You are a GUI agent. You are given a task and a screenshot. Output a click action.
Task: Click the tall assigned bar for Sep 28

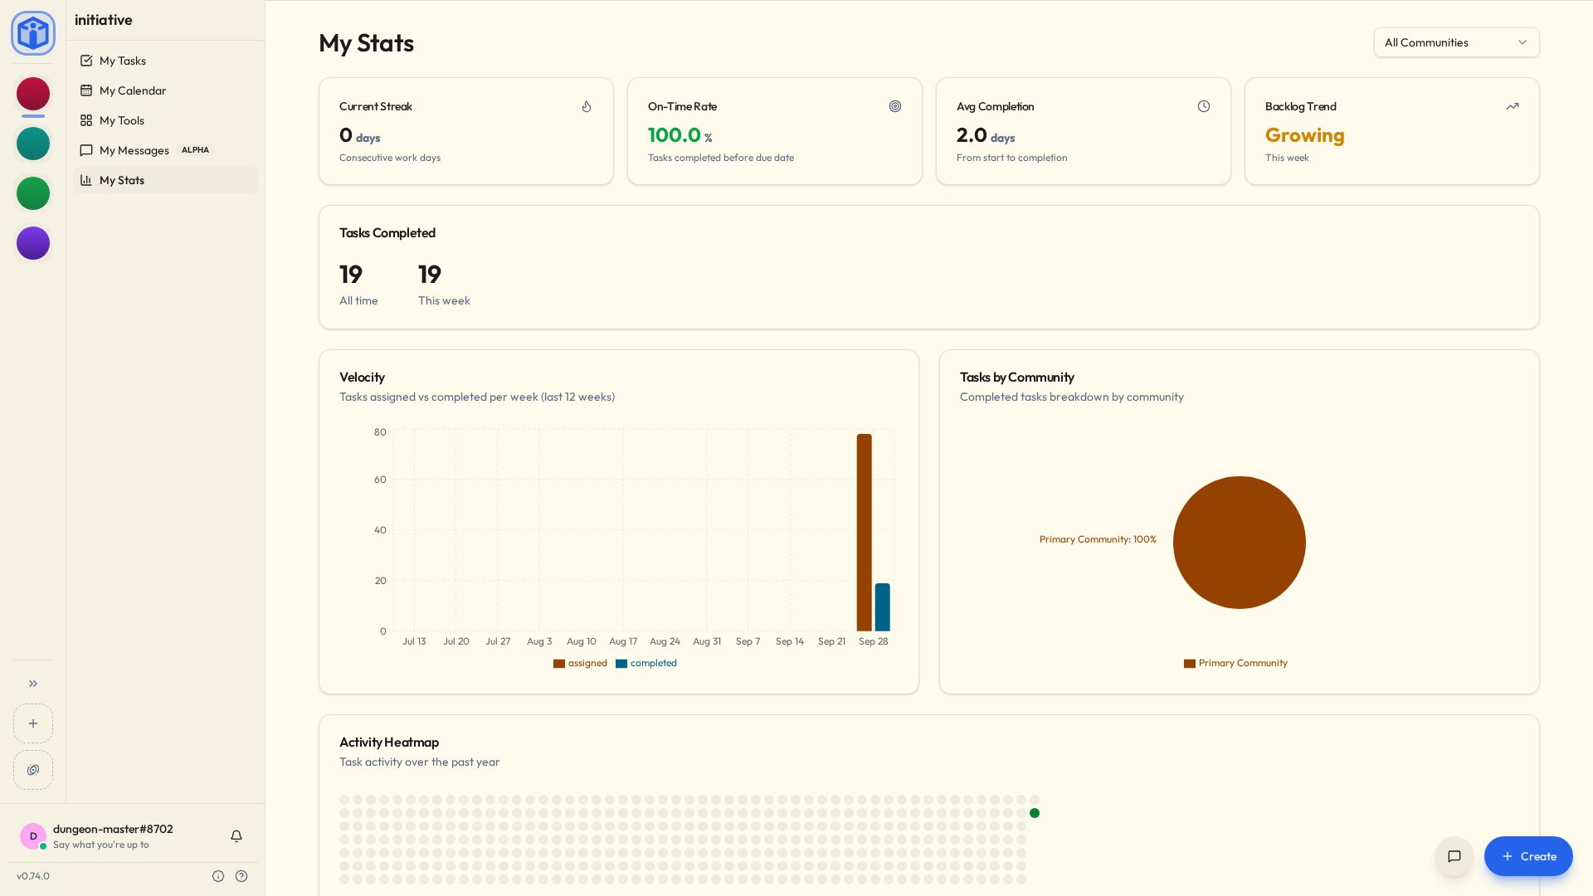pyautogui.click(x=865, y=533)
